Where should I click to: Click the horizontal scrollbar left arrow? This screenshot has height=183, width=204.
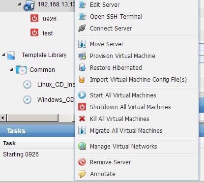pos(2,118)
